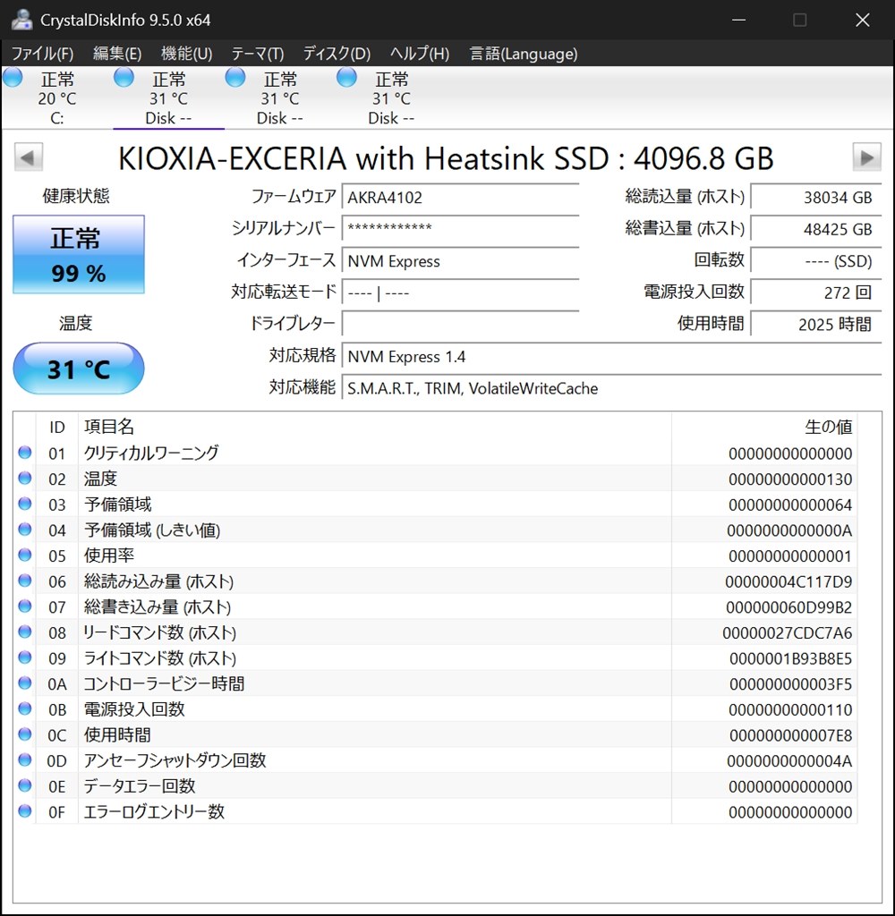
Task: Open the 機能(U) menu
Action: click(x=186, y=54)
